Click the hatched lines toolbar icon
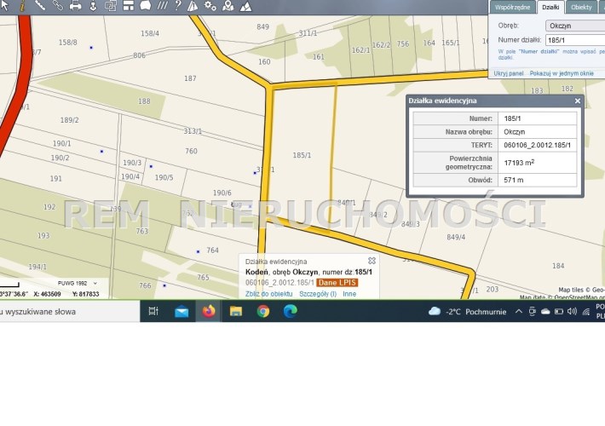Screen dimensions: 605x426 point(162,5)
